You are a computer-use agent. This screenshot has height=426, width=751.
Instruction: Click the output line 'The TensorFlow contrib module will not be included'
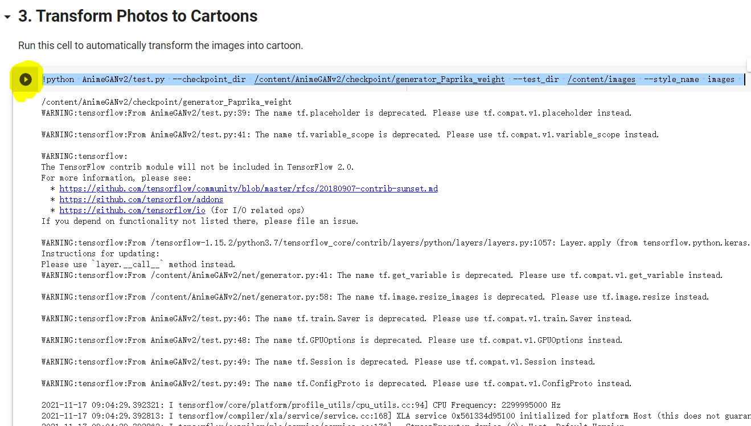coord(198,167)
